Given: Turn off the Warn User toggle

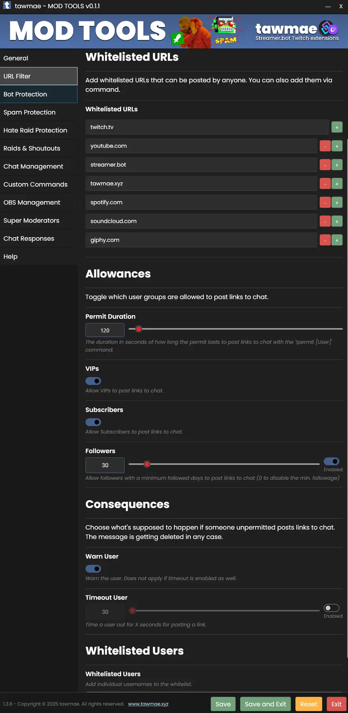Looking at the screenshot, I should tap(93, 569).
